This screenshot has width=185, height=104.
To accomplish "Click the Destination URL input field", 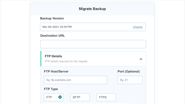I will click(93, 44).
